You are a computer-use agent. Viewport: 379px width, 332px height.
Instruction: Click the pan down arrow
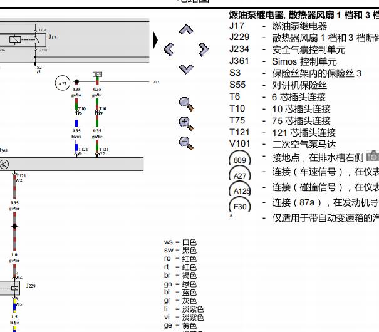[x=186, y=69]
